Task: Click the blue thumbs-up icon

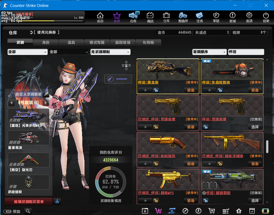Action: click(x=57, y=202)
